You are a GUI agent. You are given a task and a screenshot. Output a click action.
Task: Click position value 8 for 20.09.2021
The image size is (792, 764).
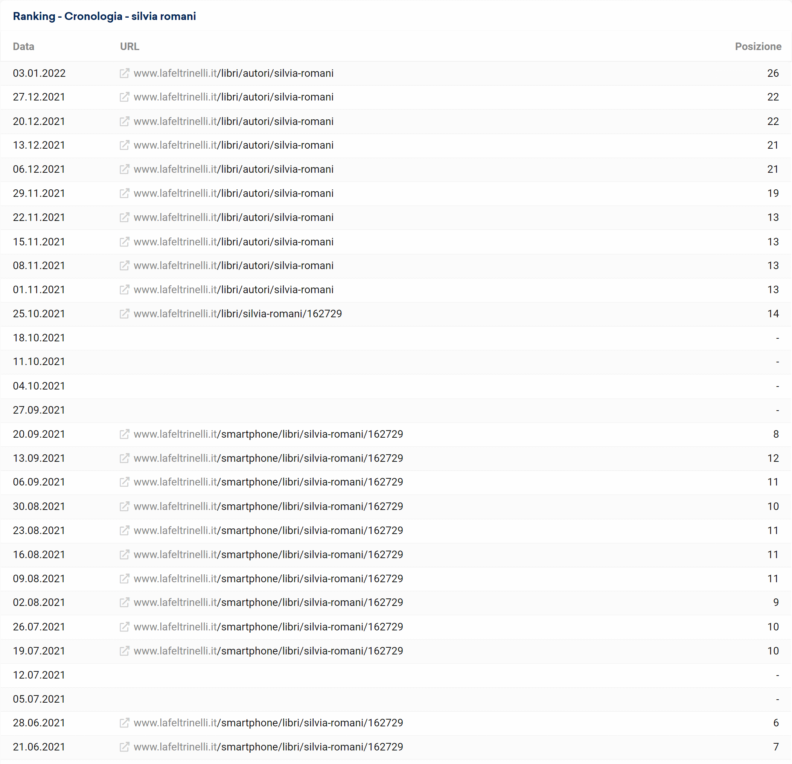click(x=776, y=434)
